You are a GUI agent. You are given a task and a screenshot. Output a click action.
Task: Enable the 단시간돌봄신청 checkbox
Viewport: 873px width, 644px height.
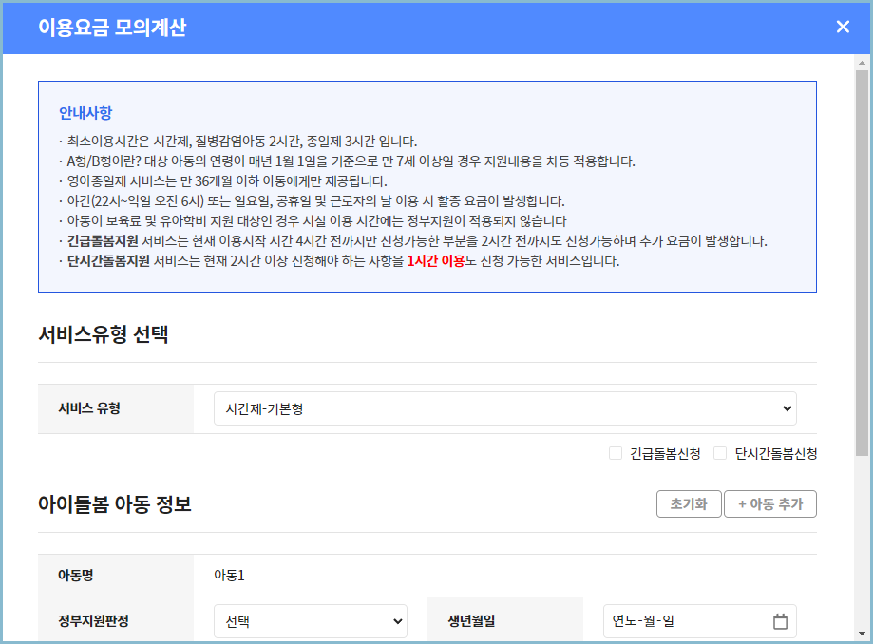click(719, 453)
